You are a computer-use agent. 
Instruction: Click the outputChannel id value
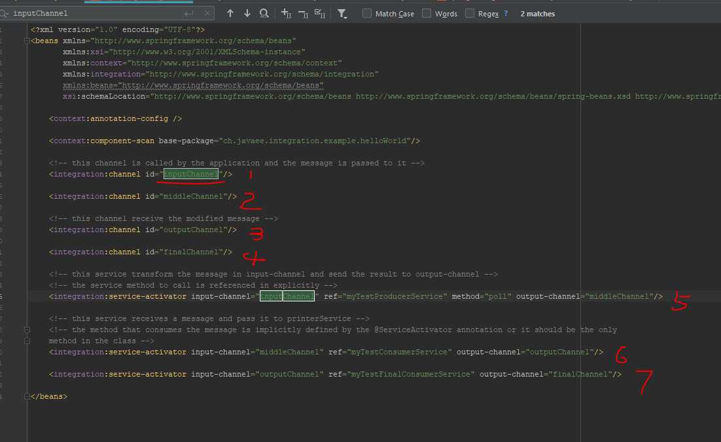[193, 229]
